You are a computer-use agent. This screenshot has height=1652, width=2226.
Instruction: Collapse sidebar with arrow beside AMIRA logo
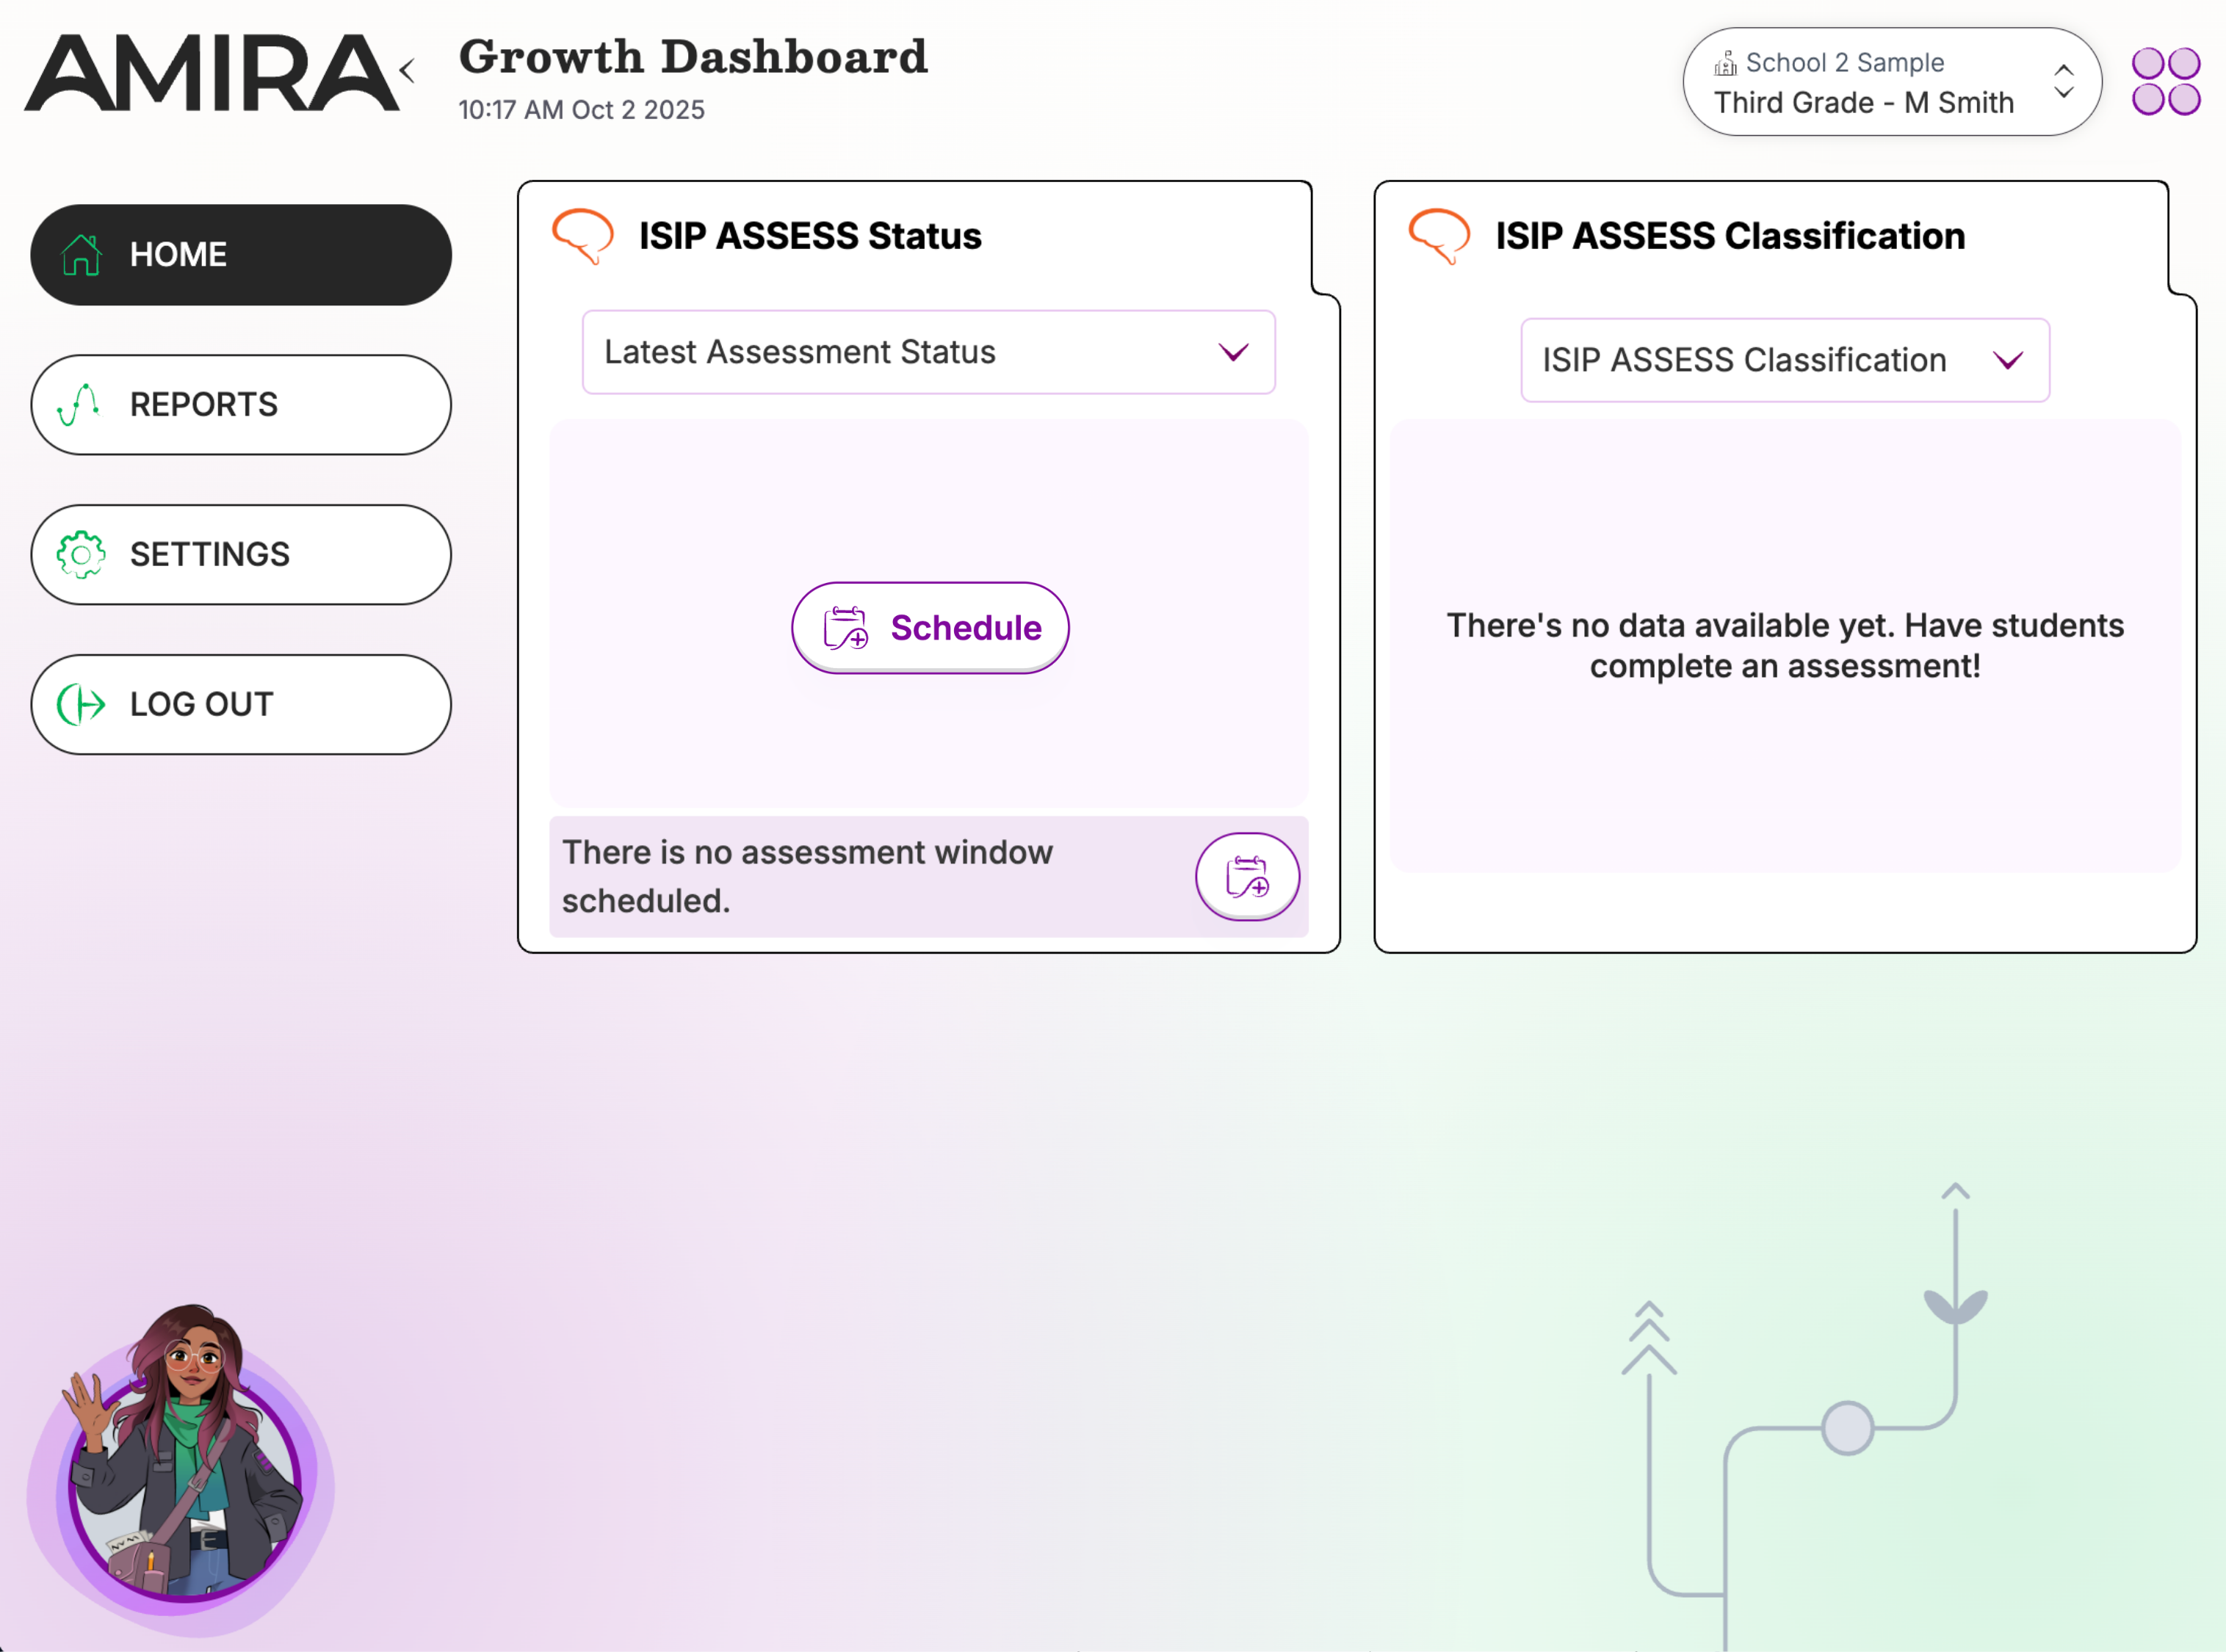pyautogui.click(x=407, y=71)
